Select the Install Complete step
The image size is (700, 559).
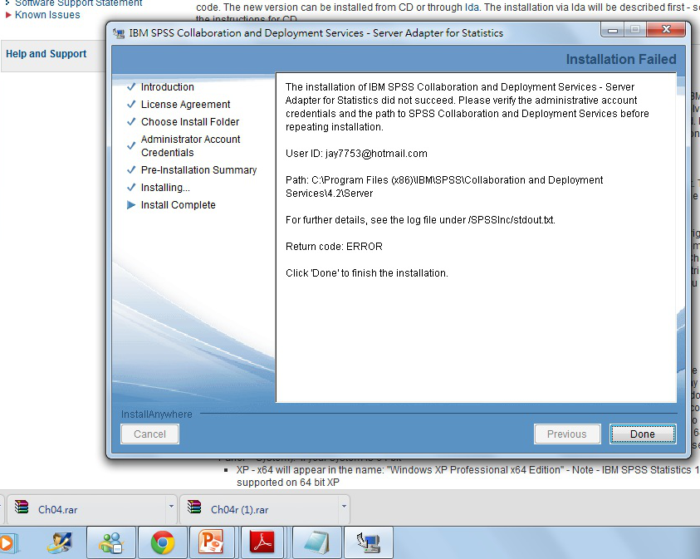point(179,205)
